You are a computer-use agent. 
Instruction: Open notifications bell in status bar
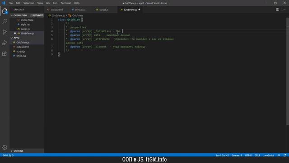coord(285,155)
